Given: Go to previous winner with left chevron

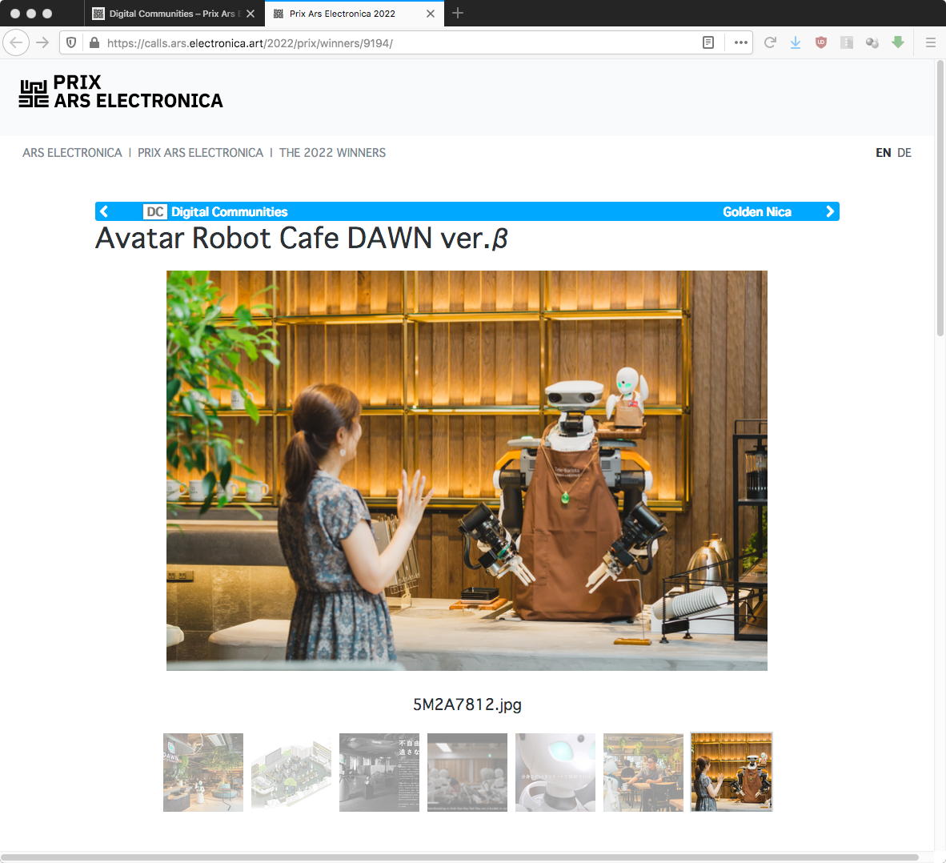Looking at the screenshot, I should pos(104,211).
